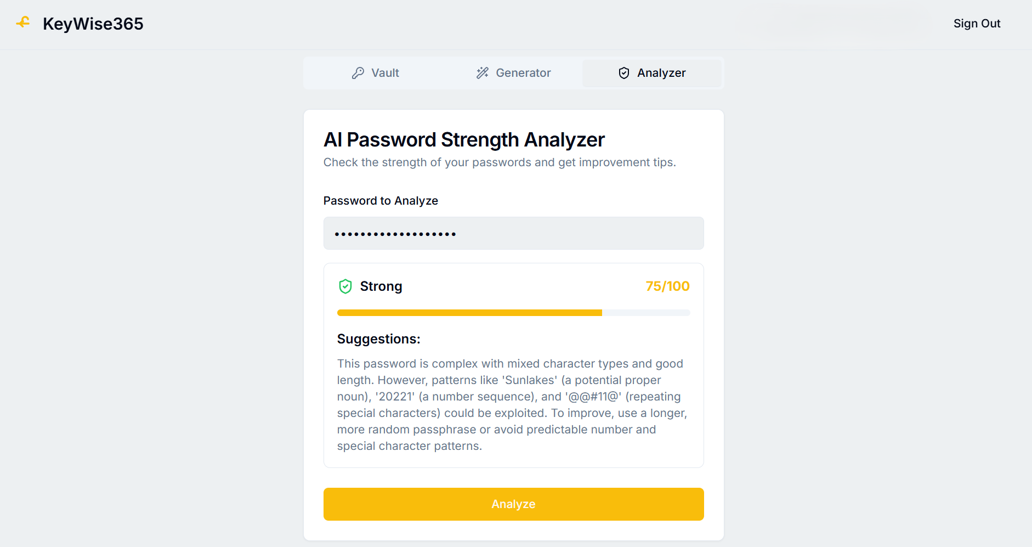
Task: Click the AI Password Strength Analyzer heading
Action: tap(464, 140)
